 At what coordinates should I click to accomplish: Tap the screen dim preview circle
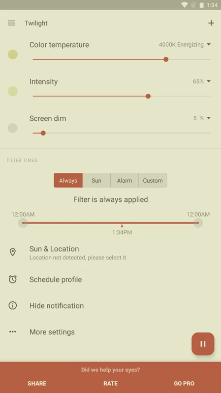tap(13, 128)
